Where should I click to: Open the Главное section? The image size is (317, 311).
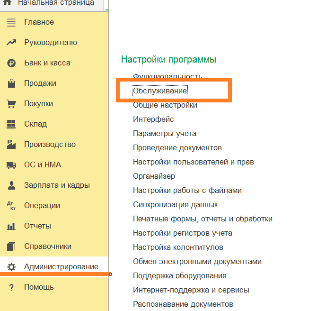click(39, 22)
